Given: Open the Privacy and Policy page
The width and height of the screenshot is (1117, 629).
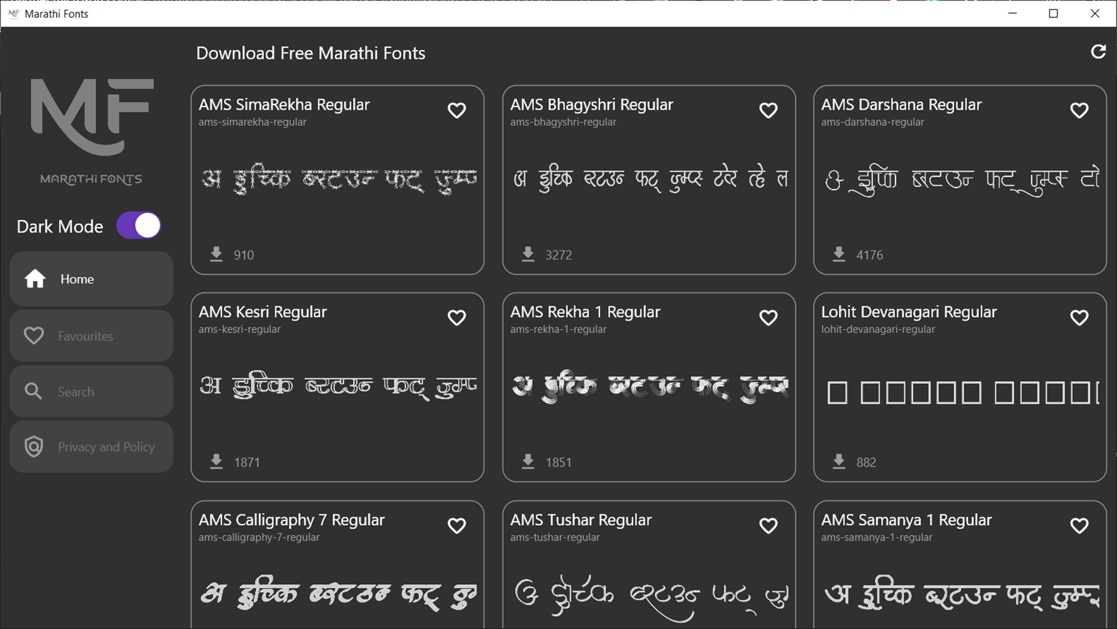Looking at the screenshot, I should [90, 447].
